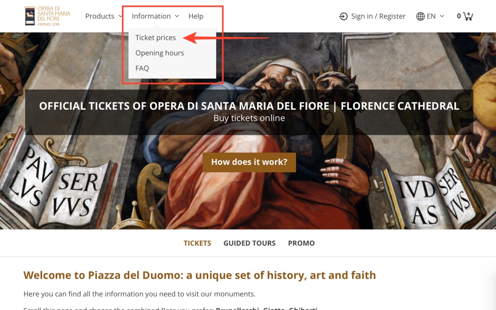Click the OFFICIAL TICKETS banner heading
Screen dimensions: 496x310
click(249, 106)
